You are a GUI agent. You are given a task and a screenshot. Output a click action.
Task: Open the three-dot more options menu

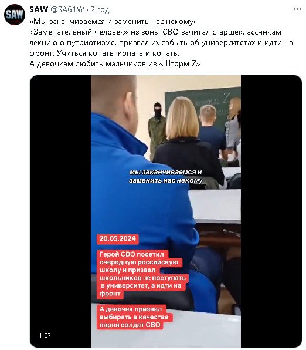pos(297,9)
